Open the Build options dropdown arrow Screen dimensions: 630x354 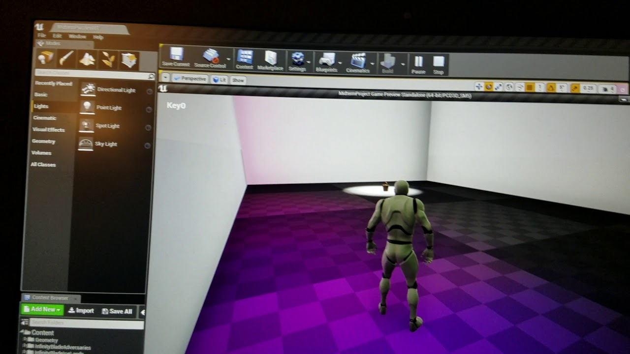click(x=403, y=64)
